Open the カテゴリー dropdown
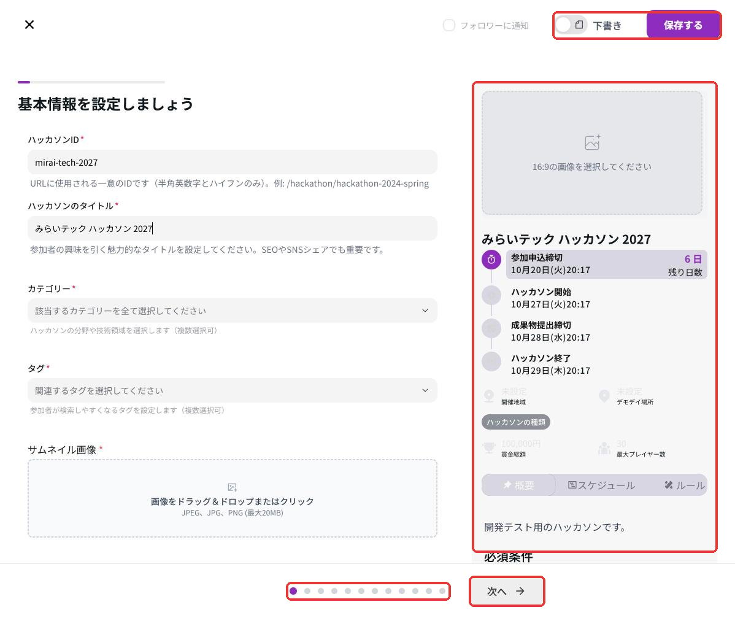735x618 pixels. (233, 311)
